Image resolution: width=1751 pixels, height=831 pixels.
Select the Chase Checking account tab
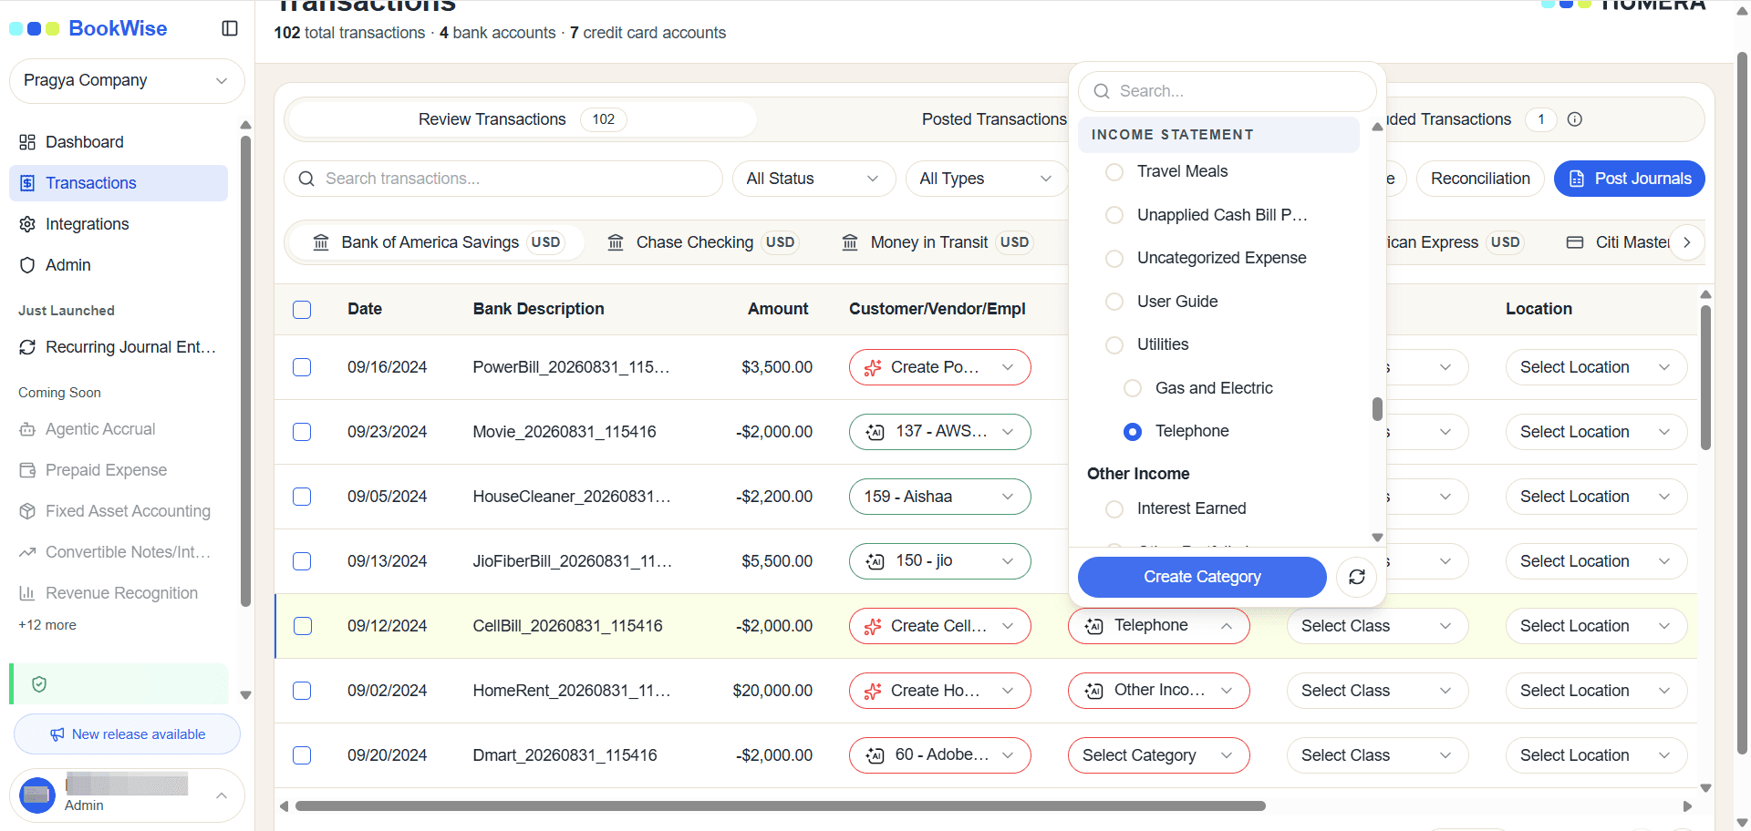[x=702, y=242]
